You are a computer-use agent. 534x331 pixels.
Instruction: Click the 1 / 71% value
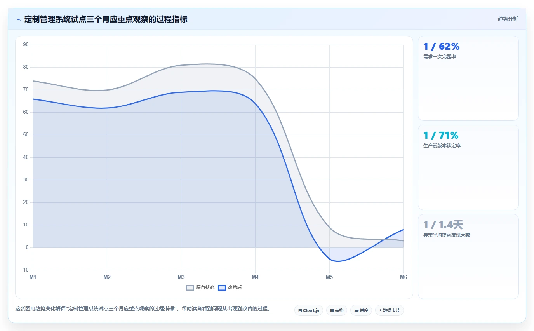[x=441, y=136]
